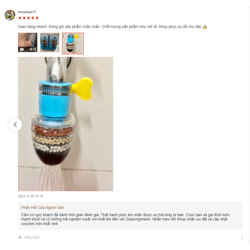Click the thumbs-up helpful icon
The image size is (250, 250).
click(x=20, y=237)
